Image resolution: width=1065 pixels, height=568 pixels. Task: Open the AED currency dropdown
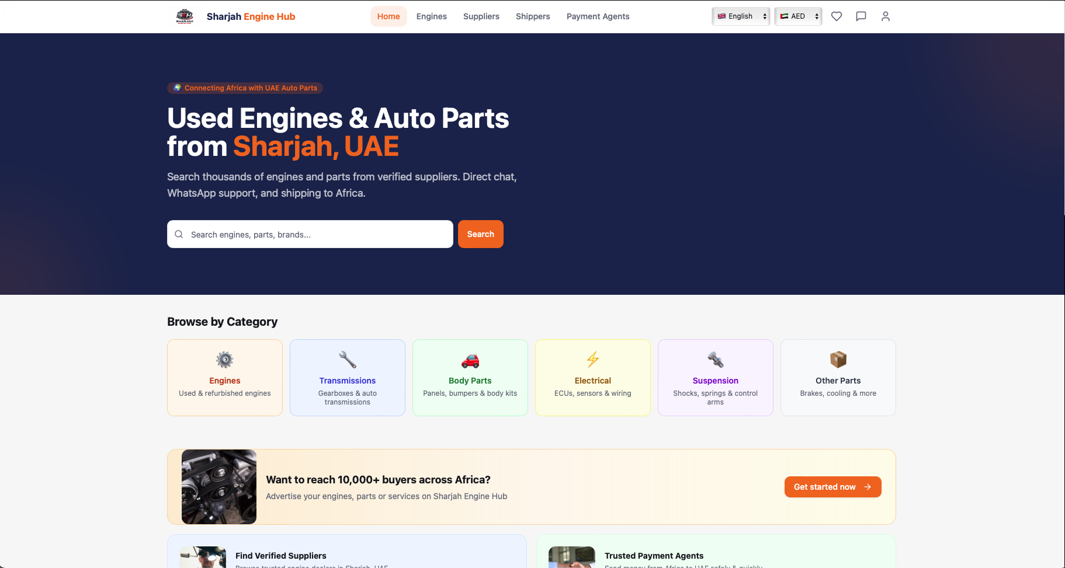(798, 16)
